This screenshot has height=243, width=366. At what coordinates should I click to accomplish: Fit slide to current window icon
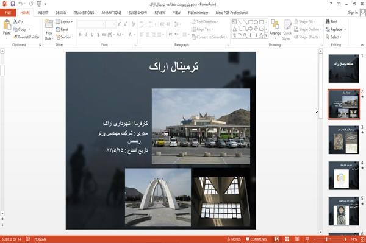pos(362,239)
